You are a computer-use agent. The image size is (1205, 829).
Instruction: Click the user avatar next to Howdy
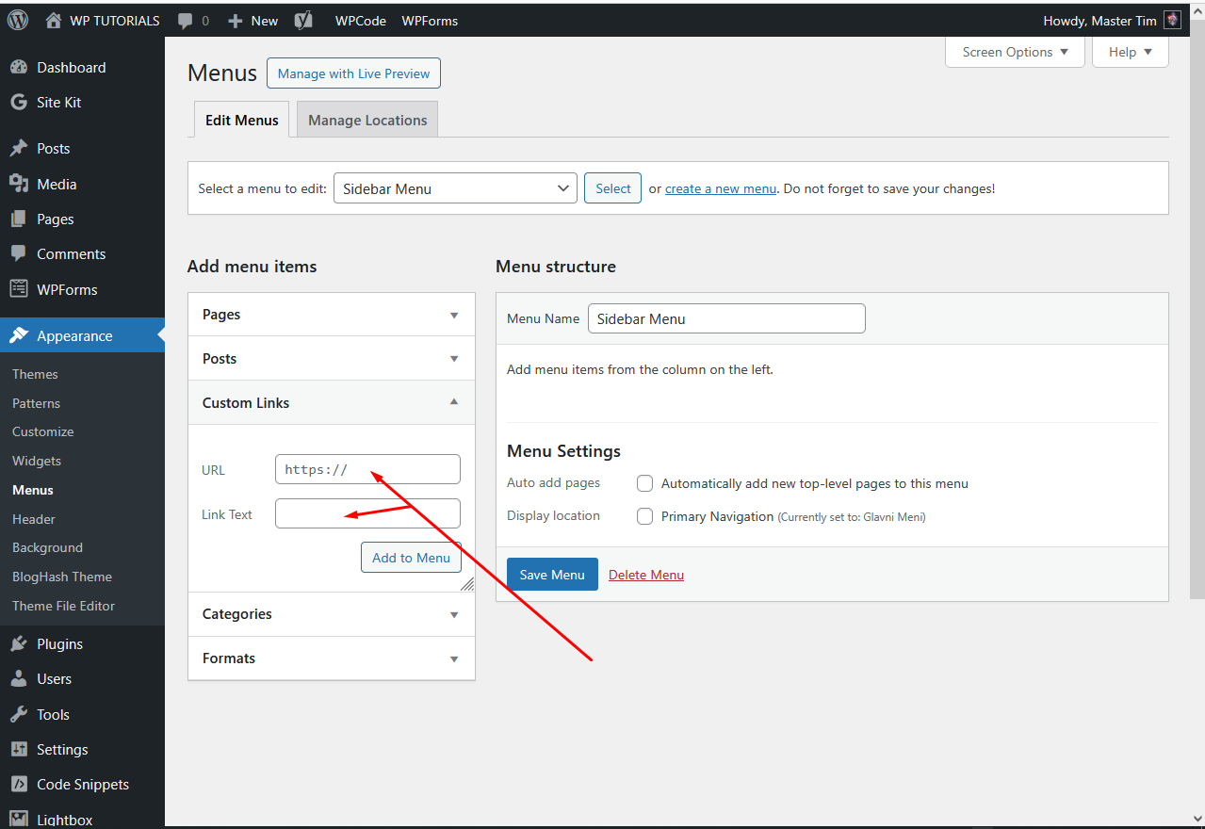pyautogui.click(x=1172, y=21)
